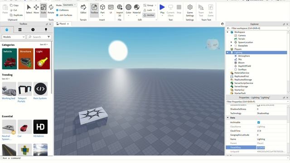The image size is (290, 163).
Task: Select Camera in Explorer
Action: click(x=242, y=35)
